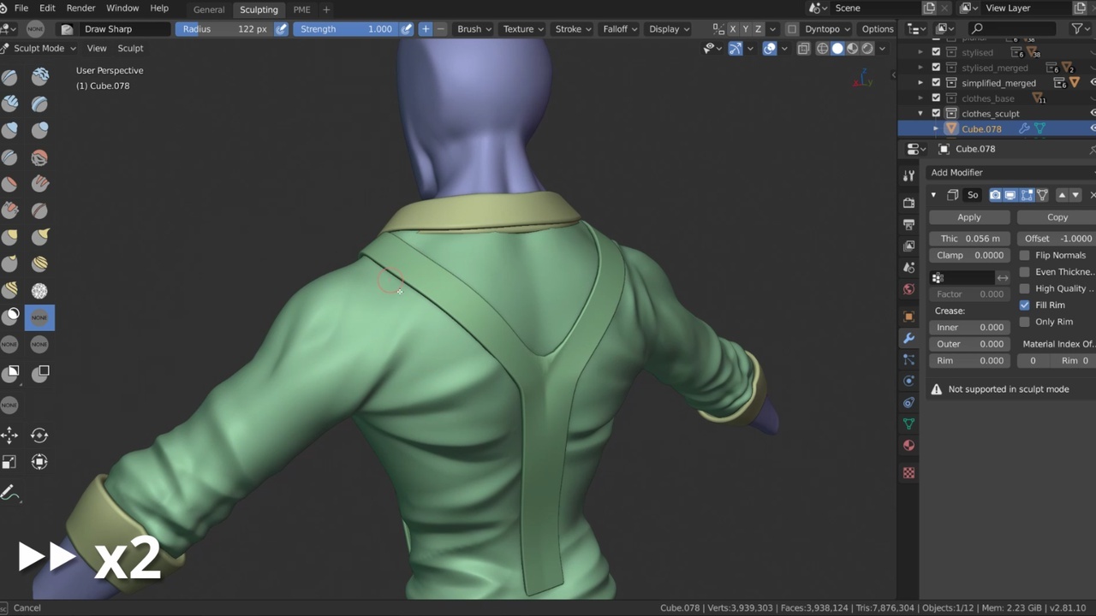The image size is (1096, 616).
Task: Click the brush Strength slider
Action: [346, 29]
